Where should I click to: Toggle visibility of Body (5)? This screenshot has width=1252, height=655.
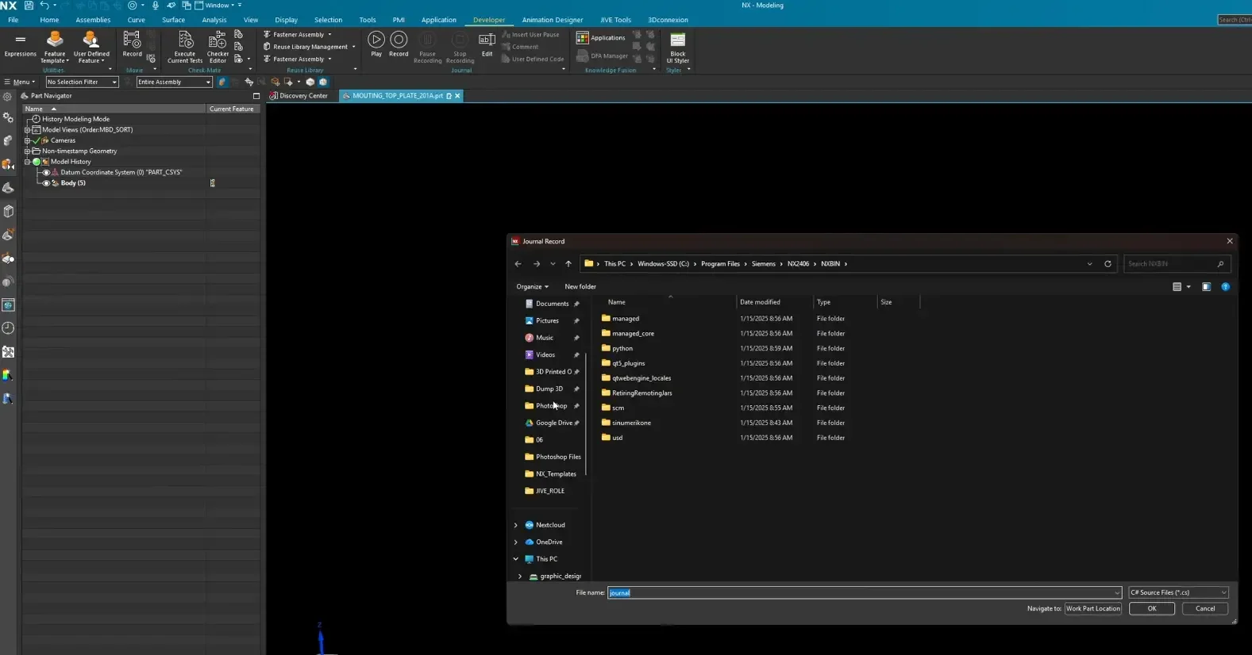point(46,183)
